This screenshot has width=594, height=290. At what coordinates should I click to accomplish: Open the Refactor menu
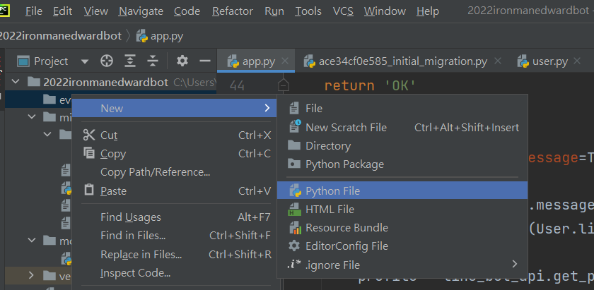pyautogui.click(x=232, y=11)
